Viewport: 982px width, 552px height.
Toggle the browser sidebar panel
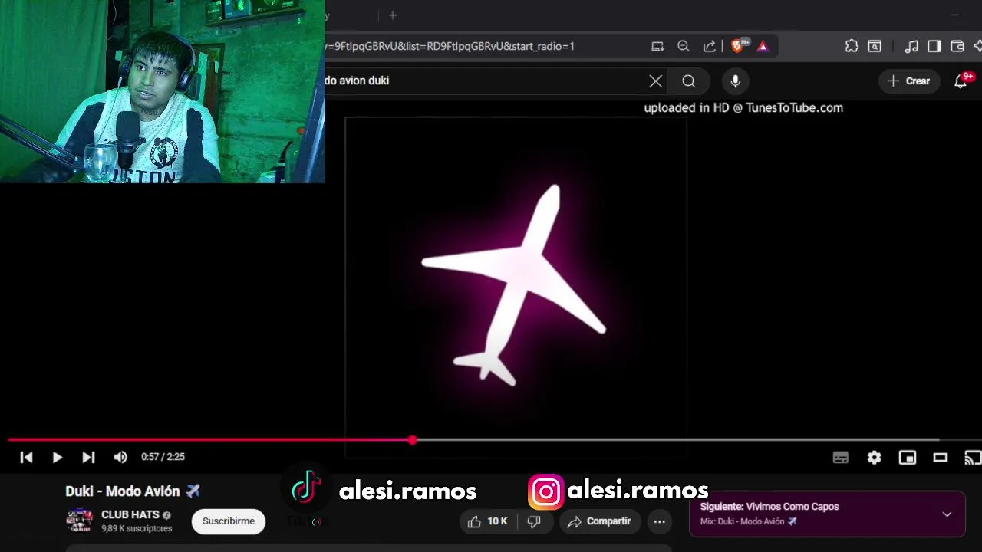[x=934, y=46]
